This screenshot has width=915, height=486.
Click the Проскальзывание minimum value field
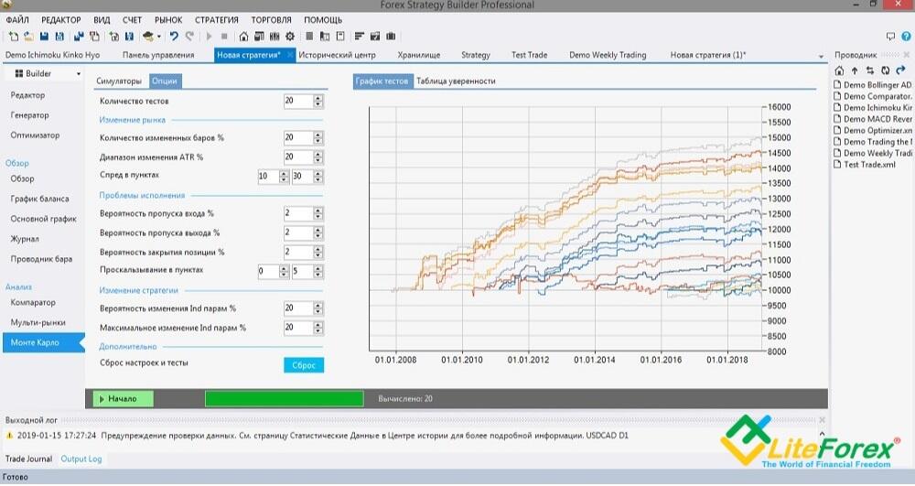(268, 271)
